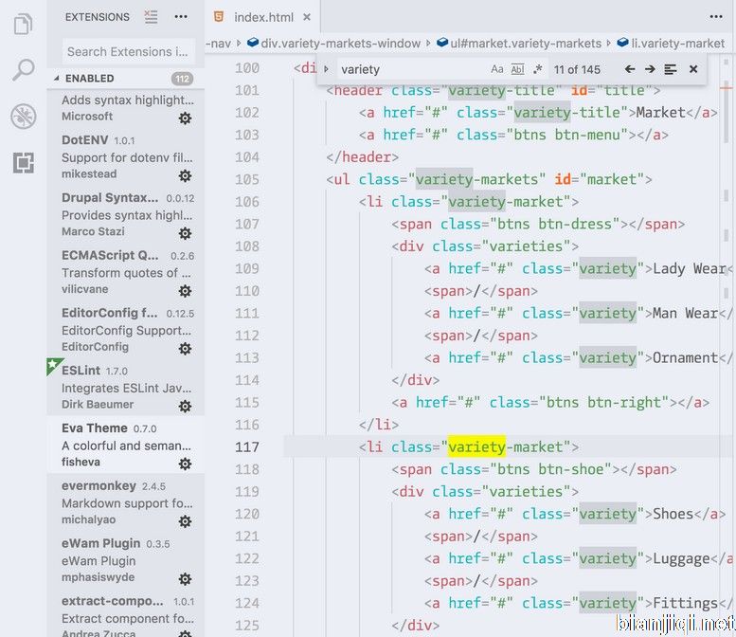Open the Extensions view in activity bar
The height and width of the screenshot is (637, 736).
(x=23, y=162)
